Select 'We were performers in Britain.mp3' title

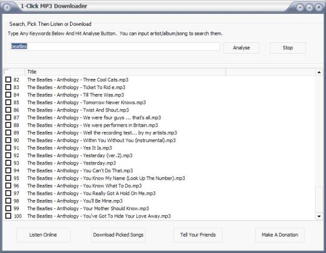click(120, 125)
